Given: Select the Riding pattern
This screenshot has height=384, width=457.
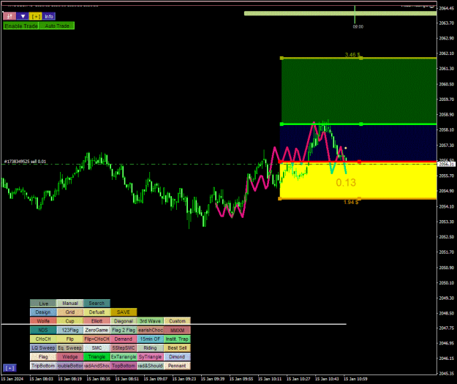Looking at the screenshot, I should [150, 348].
